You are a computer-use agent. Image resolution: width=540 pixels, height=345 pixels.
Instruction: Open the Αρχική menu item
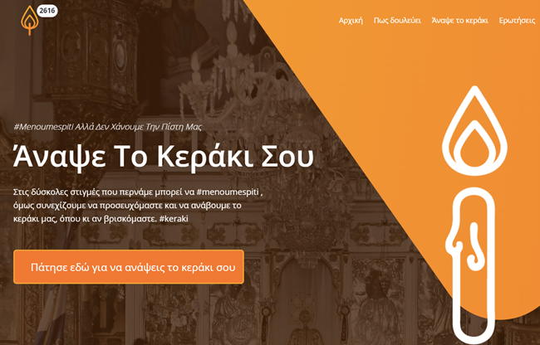[x=351, y=21]
